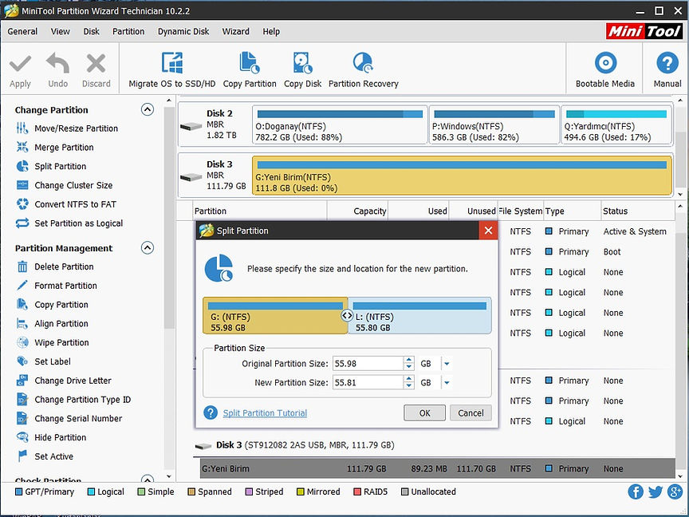Open the Disk menu
This screenshot has width=689, height=517.
coord(92,31)
